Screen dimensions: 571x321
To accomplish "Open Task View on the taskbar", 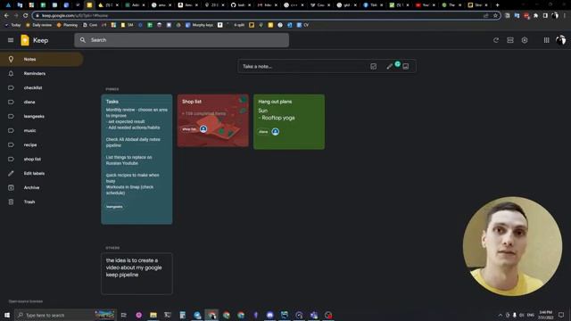I will coord(124,315).
